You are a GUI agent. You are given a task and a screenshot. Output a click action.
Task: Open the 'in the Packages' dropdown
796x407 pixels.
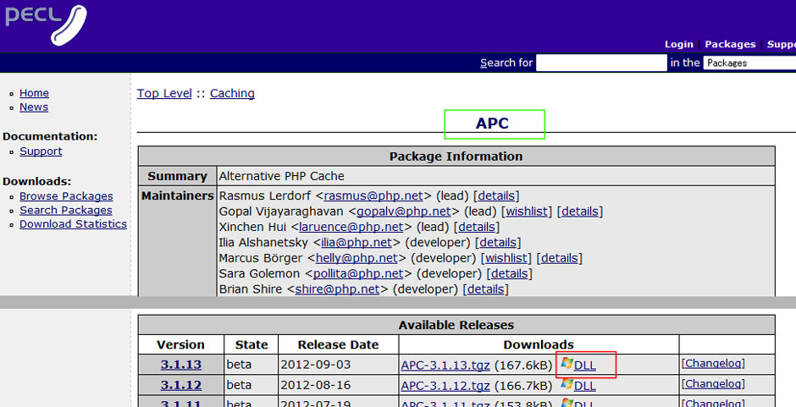pos(749,63)
